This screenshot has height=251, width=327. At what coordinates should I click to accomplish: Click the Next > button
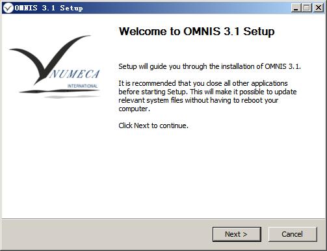(237, 234)
